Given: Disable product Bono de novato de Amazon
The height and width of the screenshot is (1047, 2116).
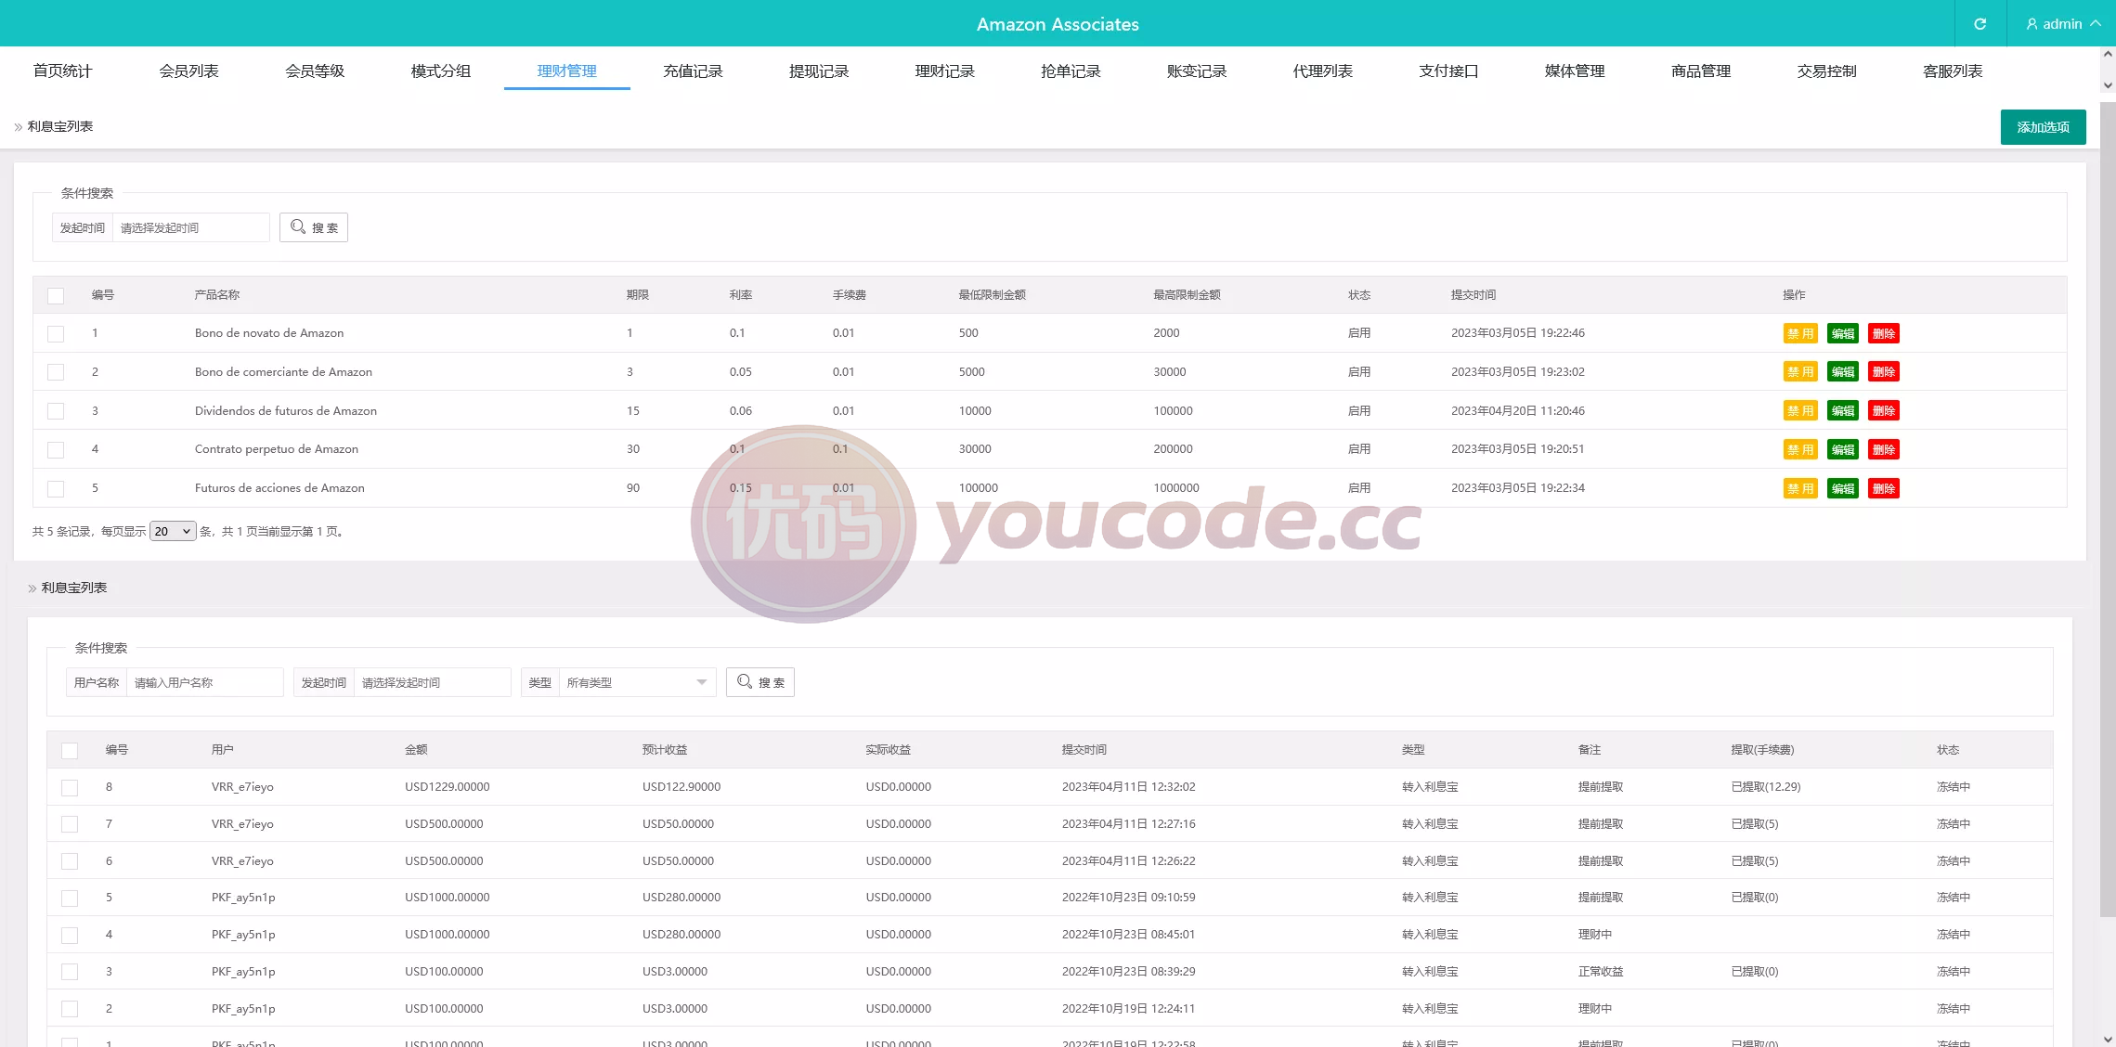Looking at the screenshot, I should point(1800,334).
